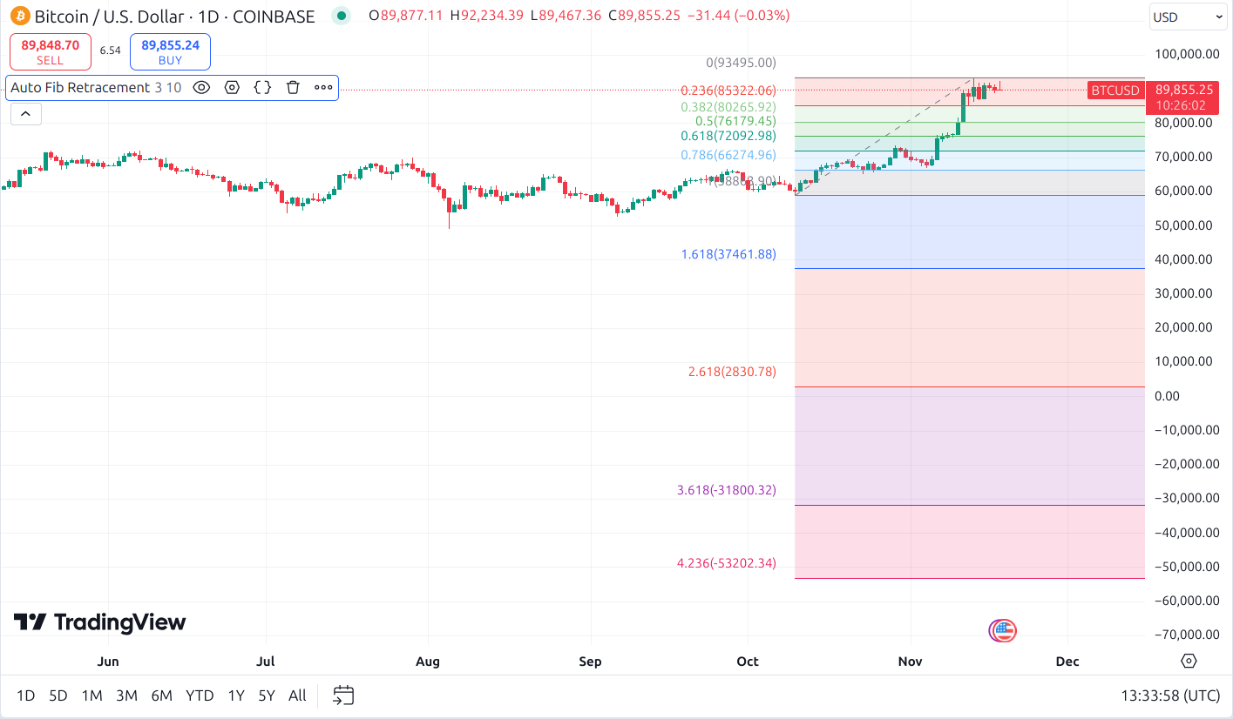
Task: Click the curly braces coordinates icon
Action: [262, 87]
